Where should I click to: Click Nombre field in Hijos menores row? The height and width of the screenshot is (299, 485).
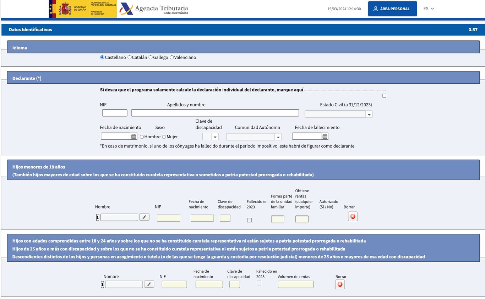click(119, 217)
